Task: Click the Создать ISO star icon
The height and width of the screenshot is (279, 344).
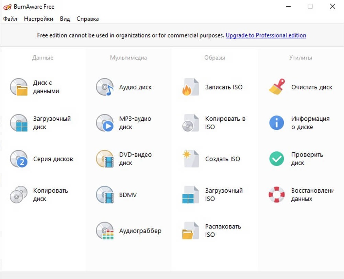Action: (191, 159)
